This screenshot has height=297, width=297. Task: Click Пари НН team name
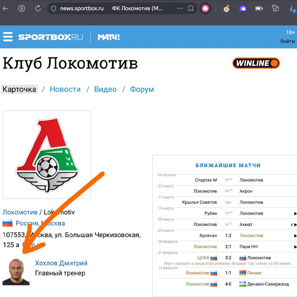(x=248, y=247)
